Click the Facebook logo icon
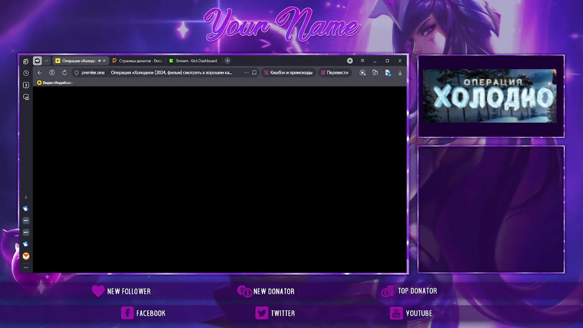Image resolution: width=583 pixels, height=328 pixels. tap(127, 313)
